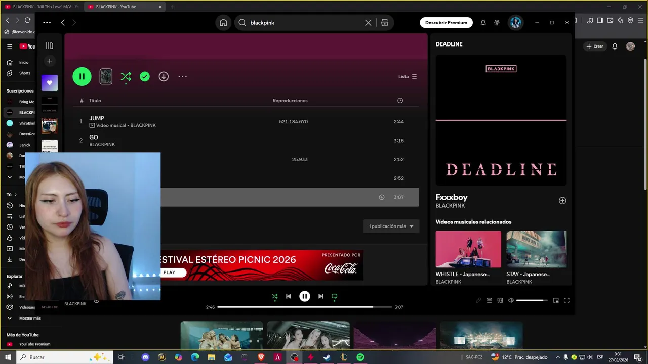The image size is (648, 364).
Task: Sort tracks by the Título column
Action: (x=95, y=101)
